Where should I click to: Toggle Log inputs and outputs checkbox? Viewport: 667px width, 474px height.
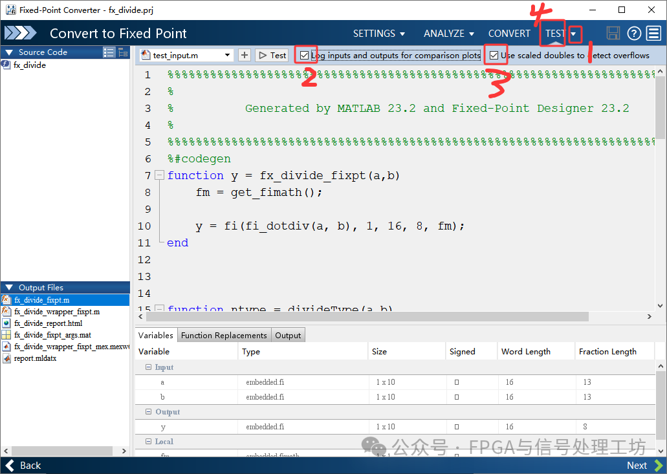pos(304,55)
